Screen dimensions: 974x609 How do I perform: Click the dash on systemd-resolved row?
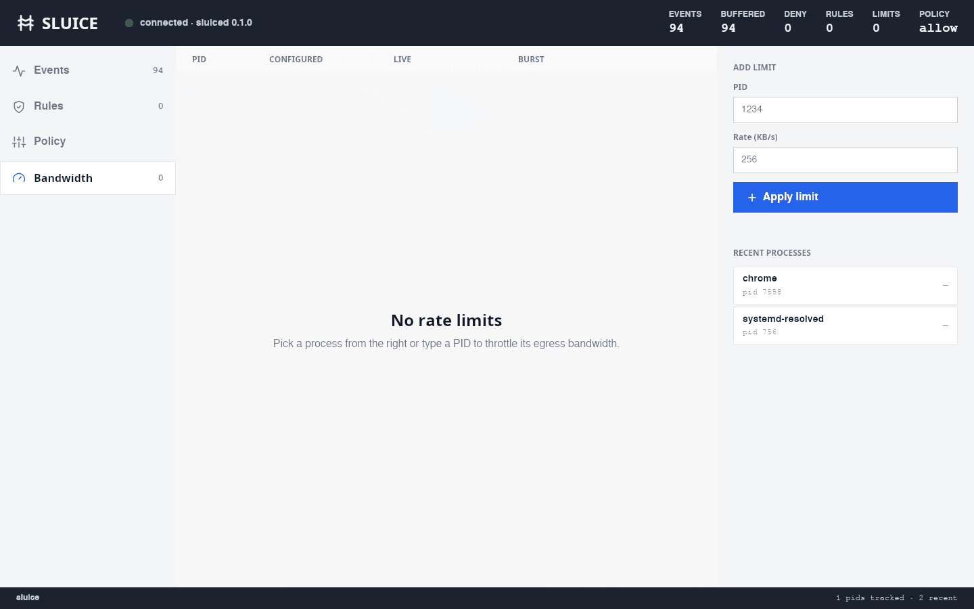(x=945, y=325)
